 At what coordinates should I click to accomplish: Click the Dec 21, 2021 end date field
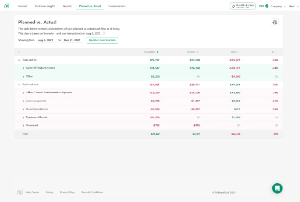[72, 40]
